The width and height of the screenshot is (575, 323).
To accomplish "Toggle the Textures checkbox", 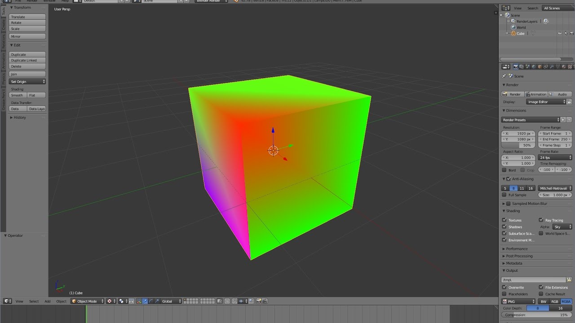I will tap(504, 220).
